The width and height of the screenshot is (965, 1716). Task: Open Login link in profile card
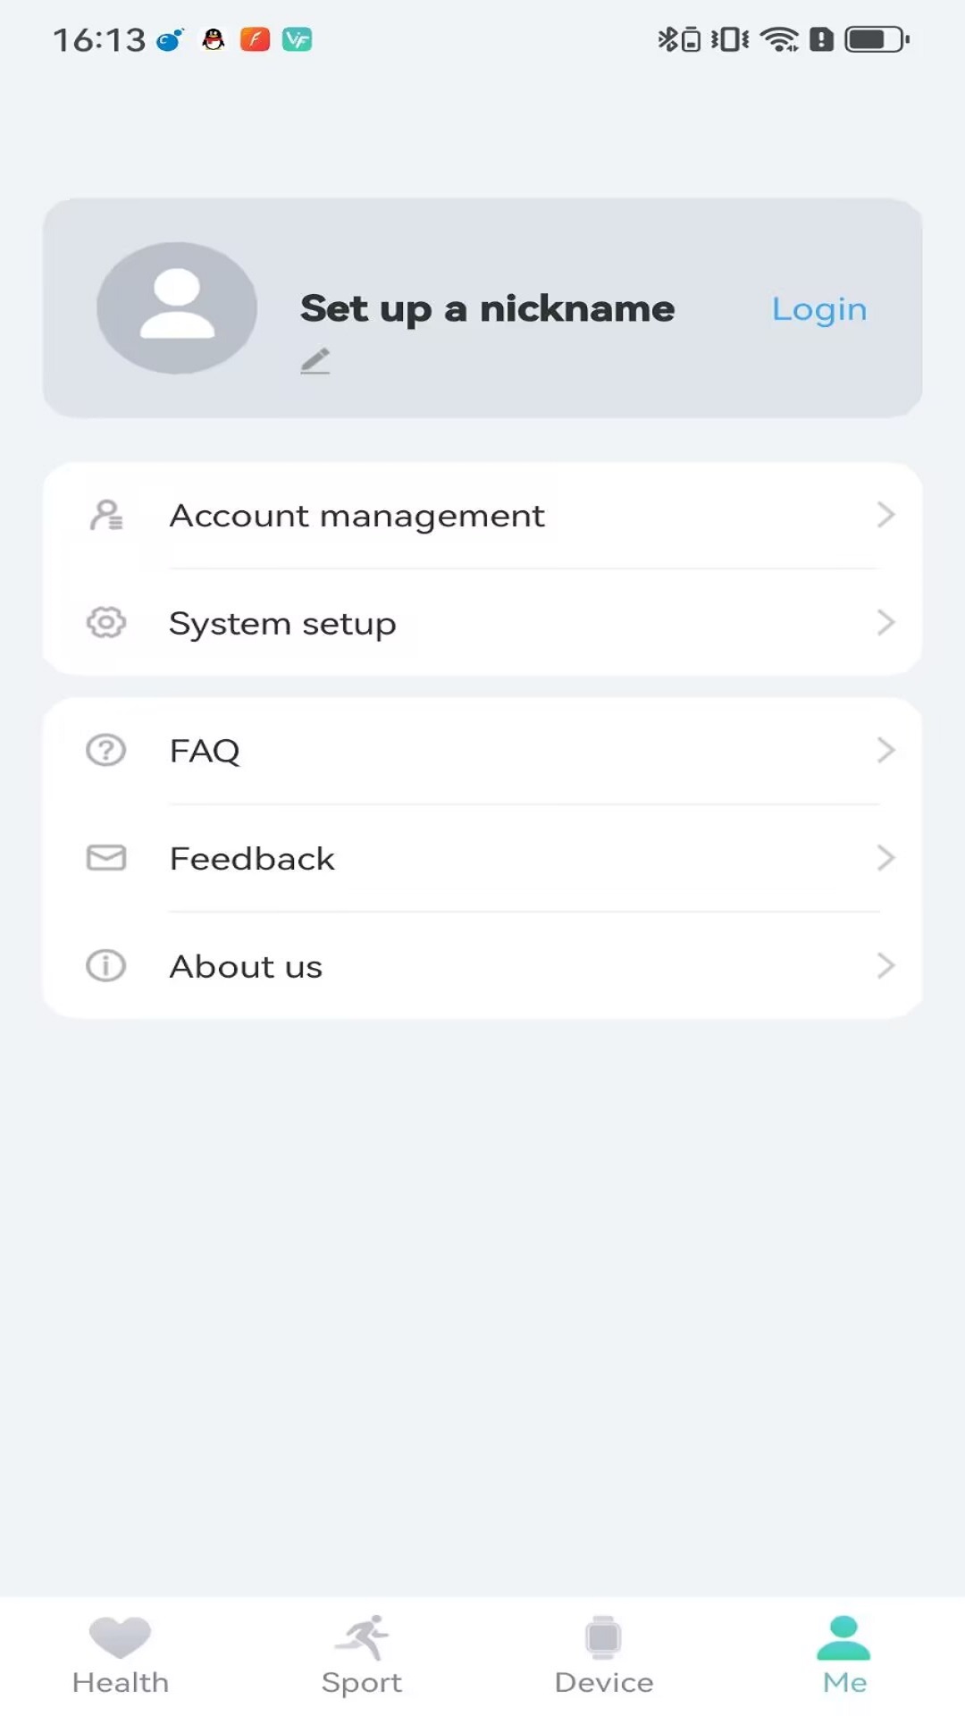click(819, 309)
